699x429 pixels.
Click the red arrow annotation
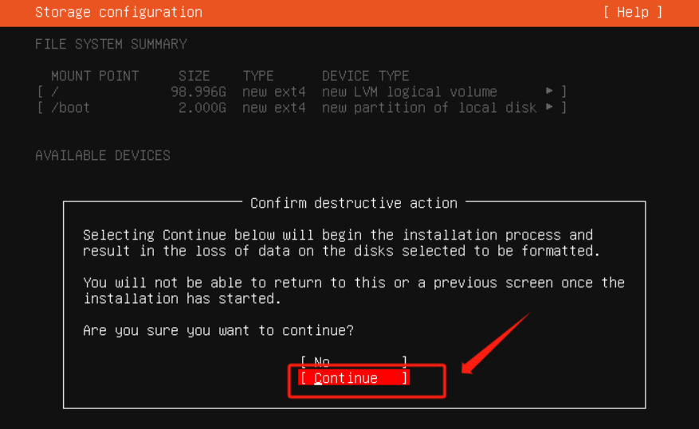pos(496,344)
